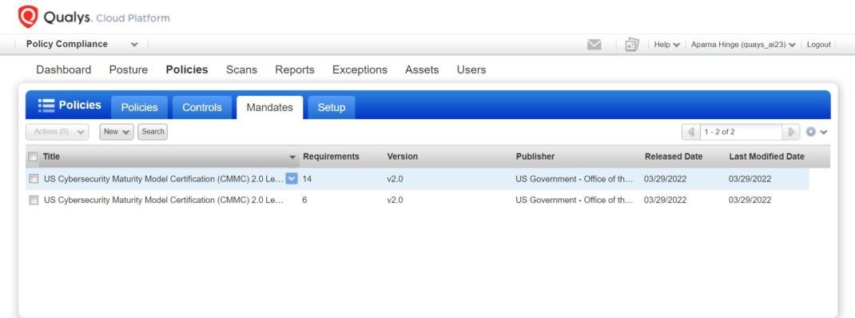Open the Help dropdown menu
855x318 pixels.
coord(667,45)
